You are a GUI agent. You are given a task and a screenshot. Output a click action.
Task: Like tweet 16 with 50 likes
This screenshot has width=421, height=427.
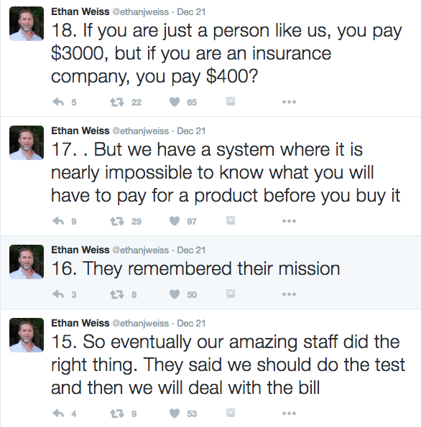click(x=175, y=294)
